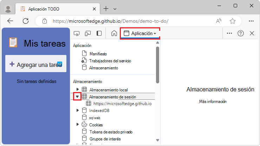Select https://microsoftedge.github.io session entry
260x146 pixels.
(x=123, y=104)
